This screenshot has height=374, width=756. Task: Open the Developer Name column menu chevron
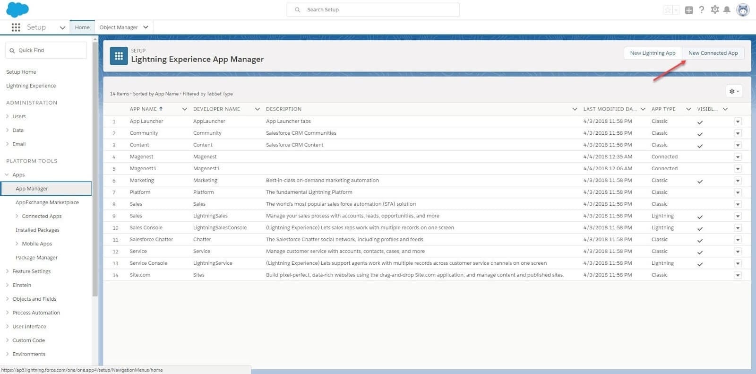point(258,109)
